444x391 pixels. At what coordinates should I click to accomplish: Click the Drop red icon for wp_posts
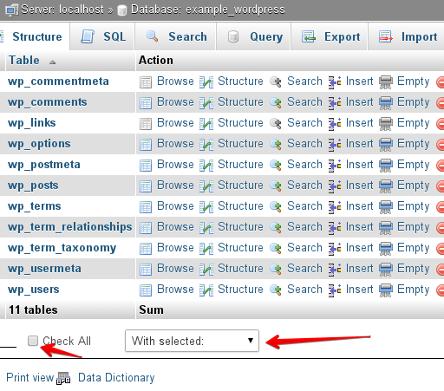(x=441, y=186)
